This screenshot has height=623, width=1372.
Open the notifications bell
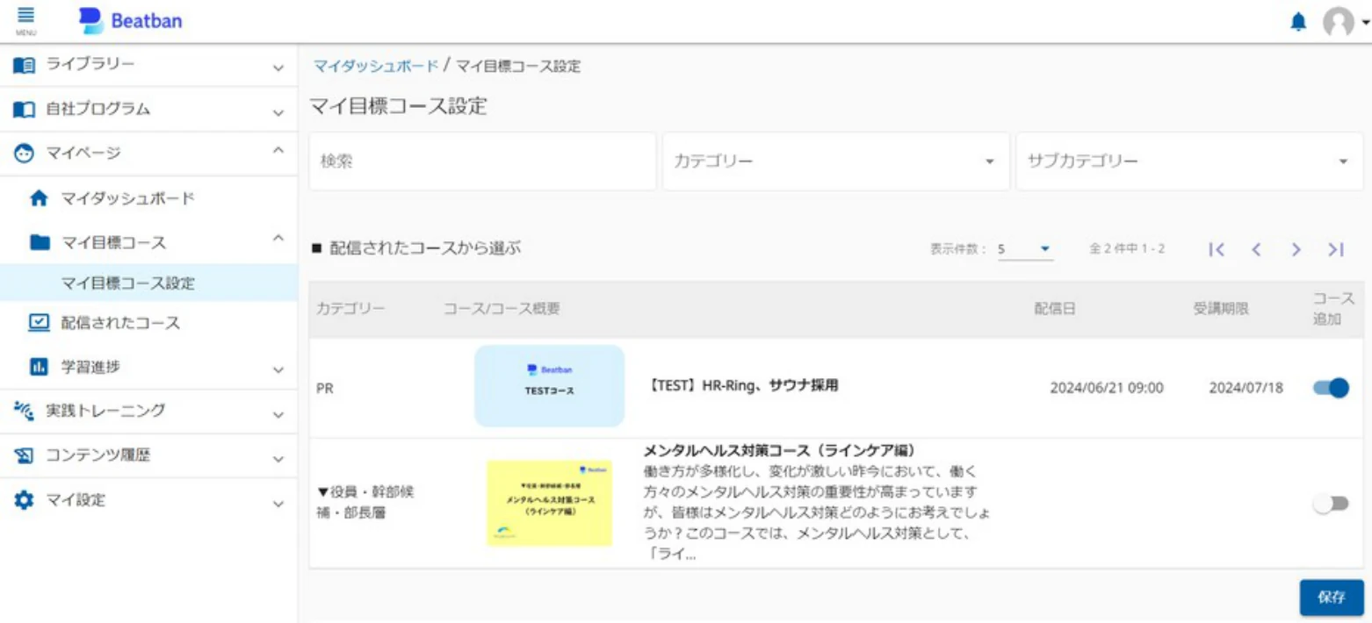[x=1298, y=23]
